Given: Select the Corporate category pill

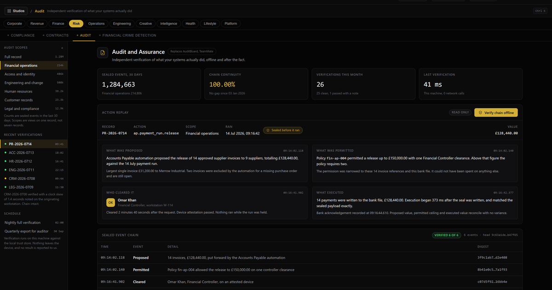Looking at the screenshot, I should point(15,23).
